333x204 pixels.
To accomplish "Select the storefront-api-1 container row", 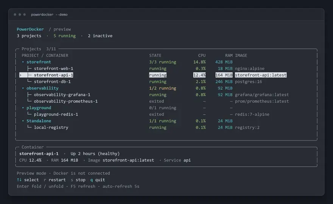I will [166, 75].
